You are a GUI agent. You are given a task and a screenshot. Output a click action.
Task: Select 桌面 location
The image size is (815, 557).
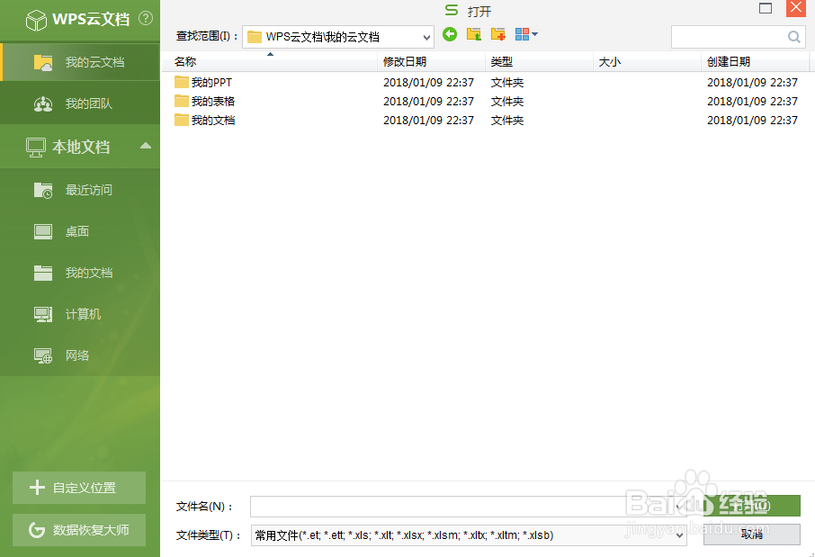pyautogui.click(x=80, y=231)
